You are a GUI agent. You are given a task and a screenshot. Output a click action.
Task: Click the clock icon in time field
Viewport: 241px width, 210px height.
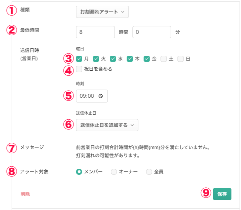(x=101, y=96)
